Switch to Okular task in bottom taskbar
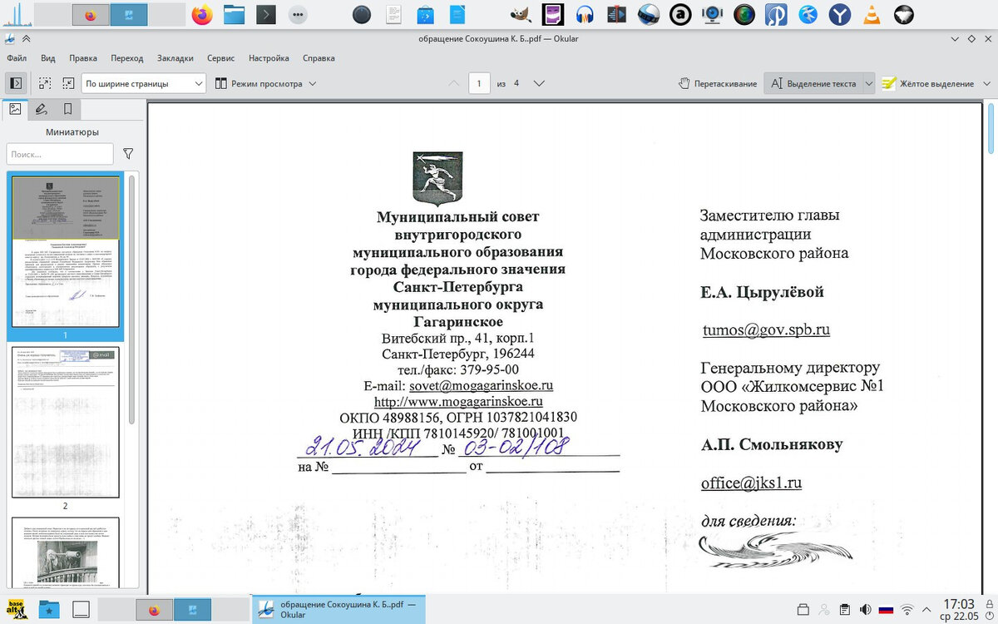This screenshot has width=998, height=624. (338, 609)
